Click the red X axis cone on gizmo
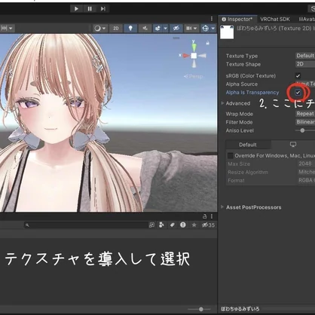 (185, 55)
